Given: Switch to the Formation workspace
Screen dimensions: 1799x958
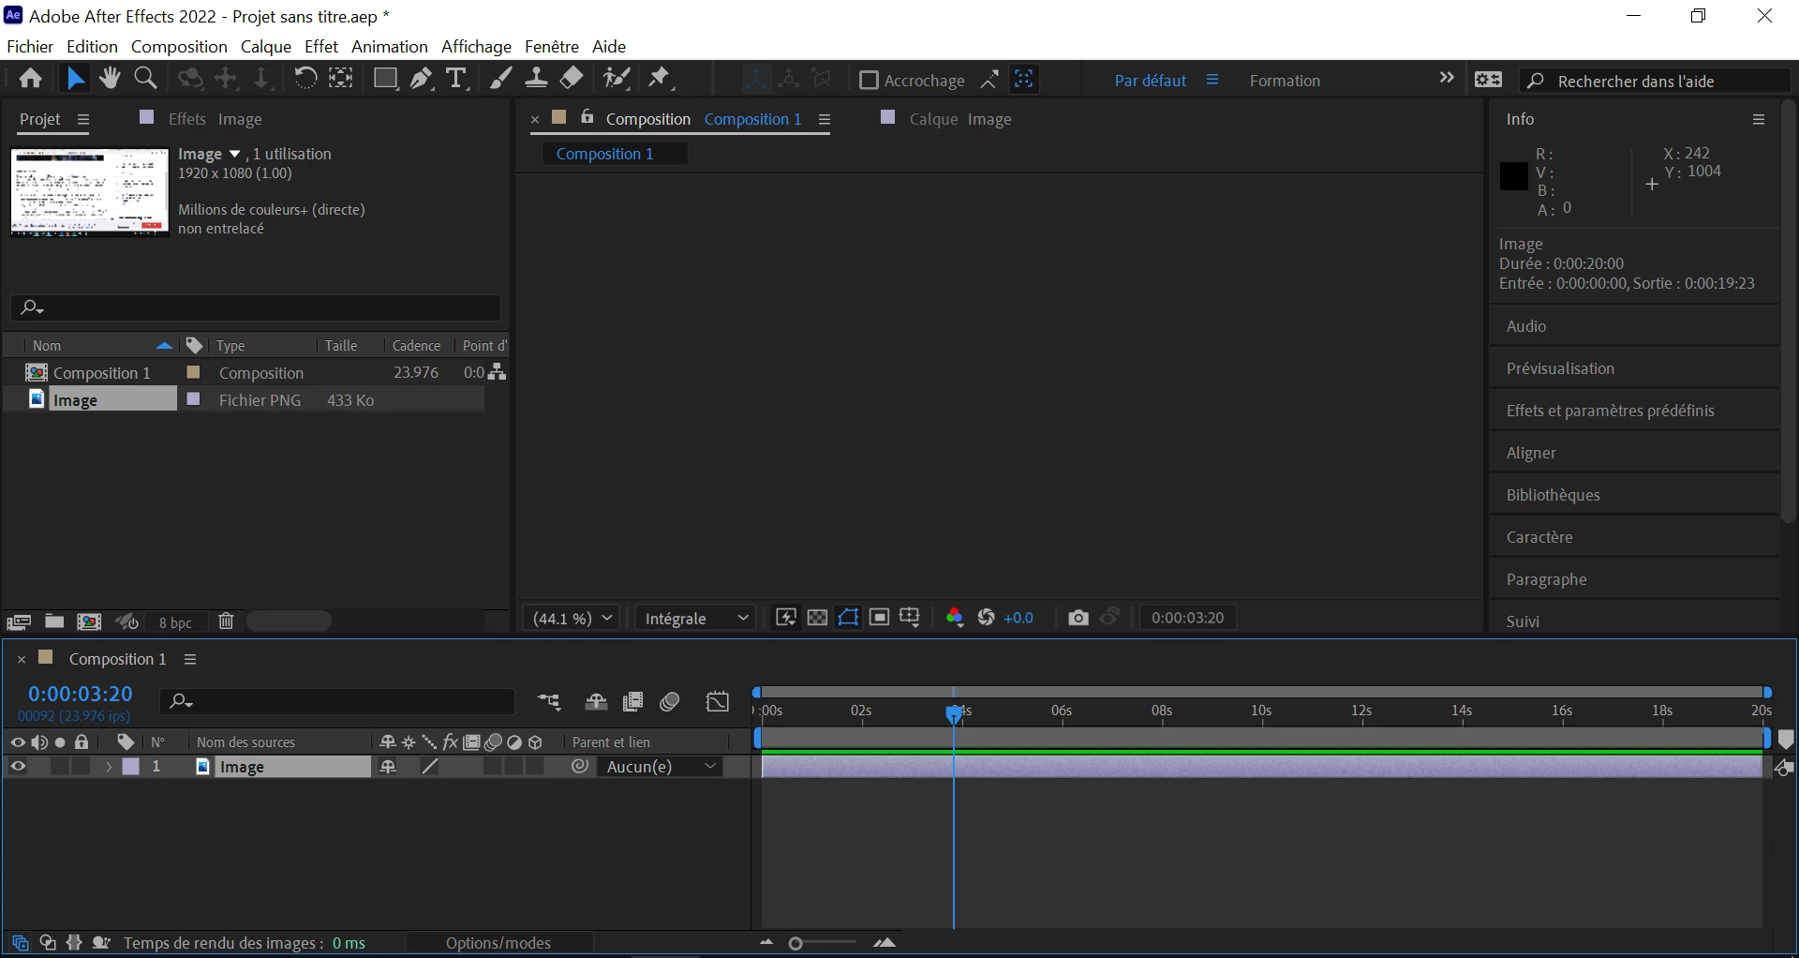Looking at the screenshot, I should coord(1285,81).
